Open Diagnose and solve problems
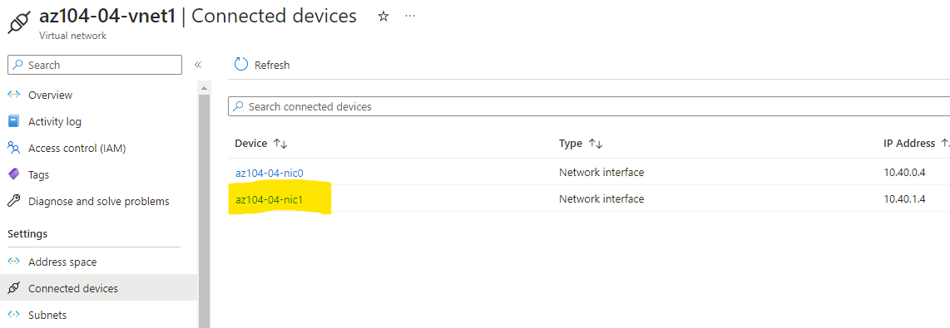Screen dimensions: 950x328 99,202
